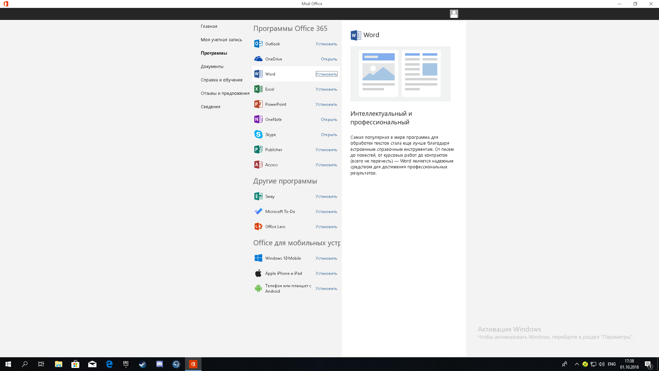Image resolution: width=659 pixels, height=371 pixels.
Task: Click the Office logo in title bar
Action: pyautogui.click(x=6, y=4)
